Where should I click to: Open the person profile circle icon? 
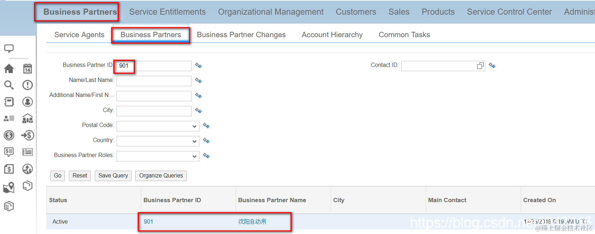tap(28, 102)
